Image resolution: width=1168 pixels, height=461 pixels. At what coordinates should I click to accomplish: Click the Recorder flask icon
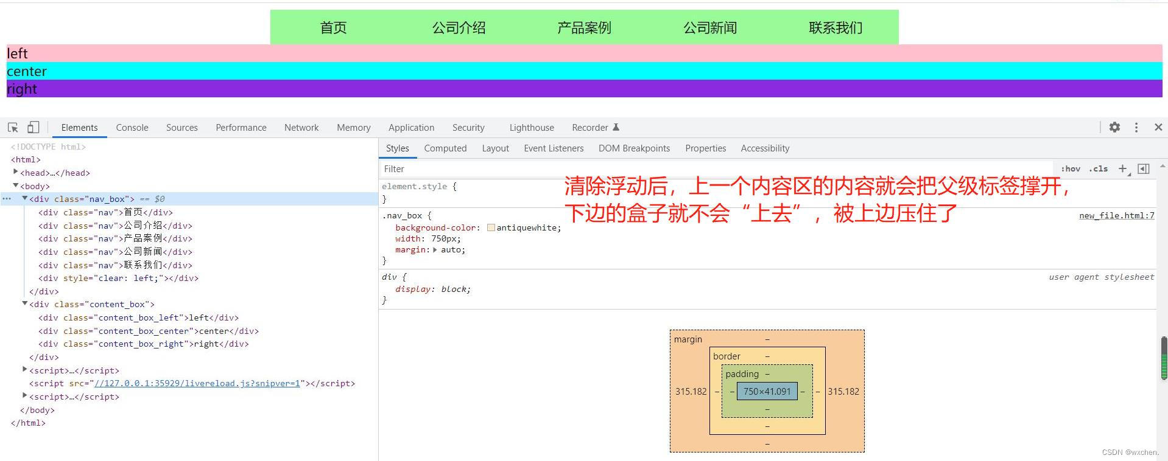[616, 127]
